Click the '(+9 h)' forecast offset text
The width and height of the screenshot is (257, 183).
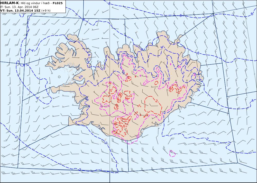click(x=46, y=11)
